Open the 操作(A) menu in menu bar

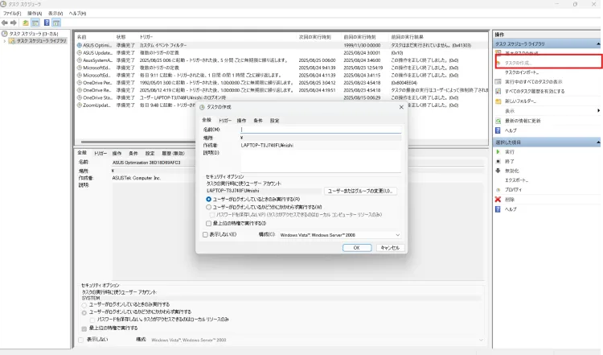pyautogui.click(x=34, y=14)
